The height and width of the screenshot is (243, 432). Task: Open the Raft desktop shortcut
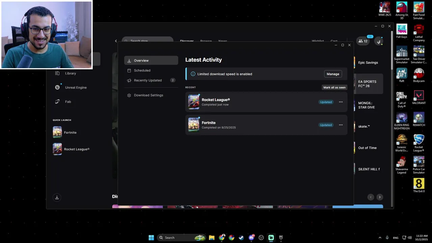point(402,75)
